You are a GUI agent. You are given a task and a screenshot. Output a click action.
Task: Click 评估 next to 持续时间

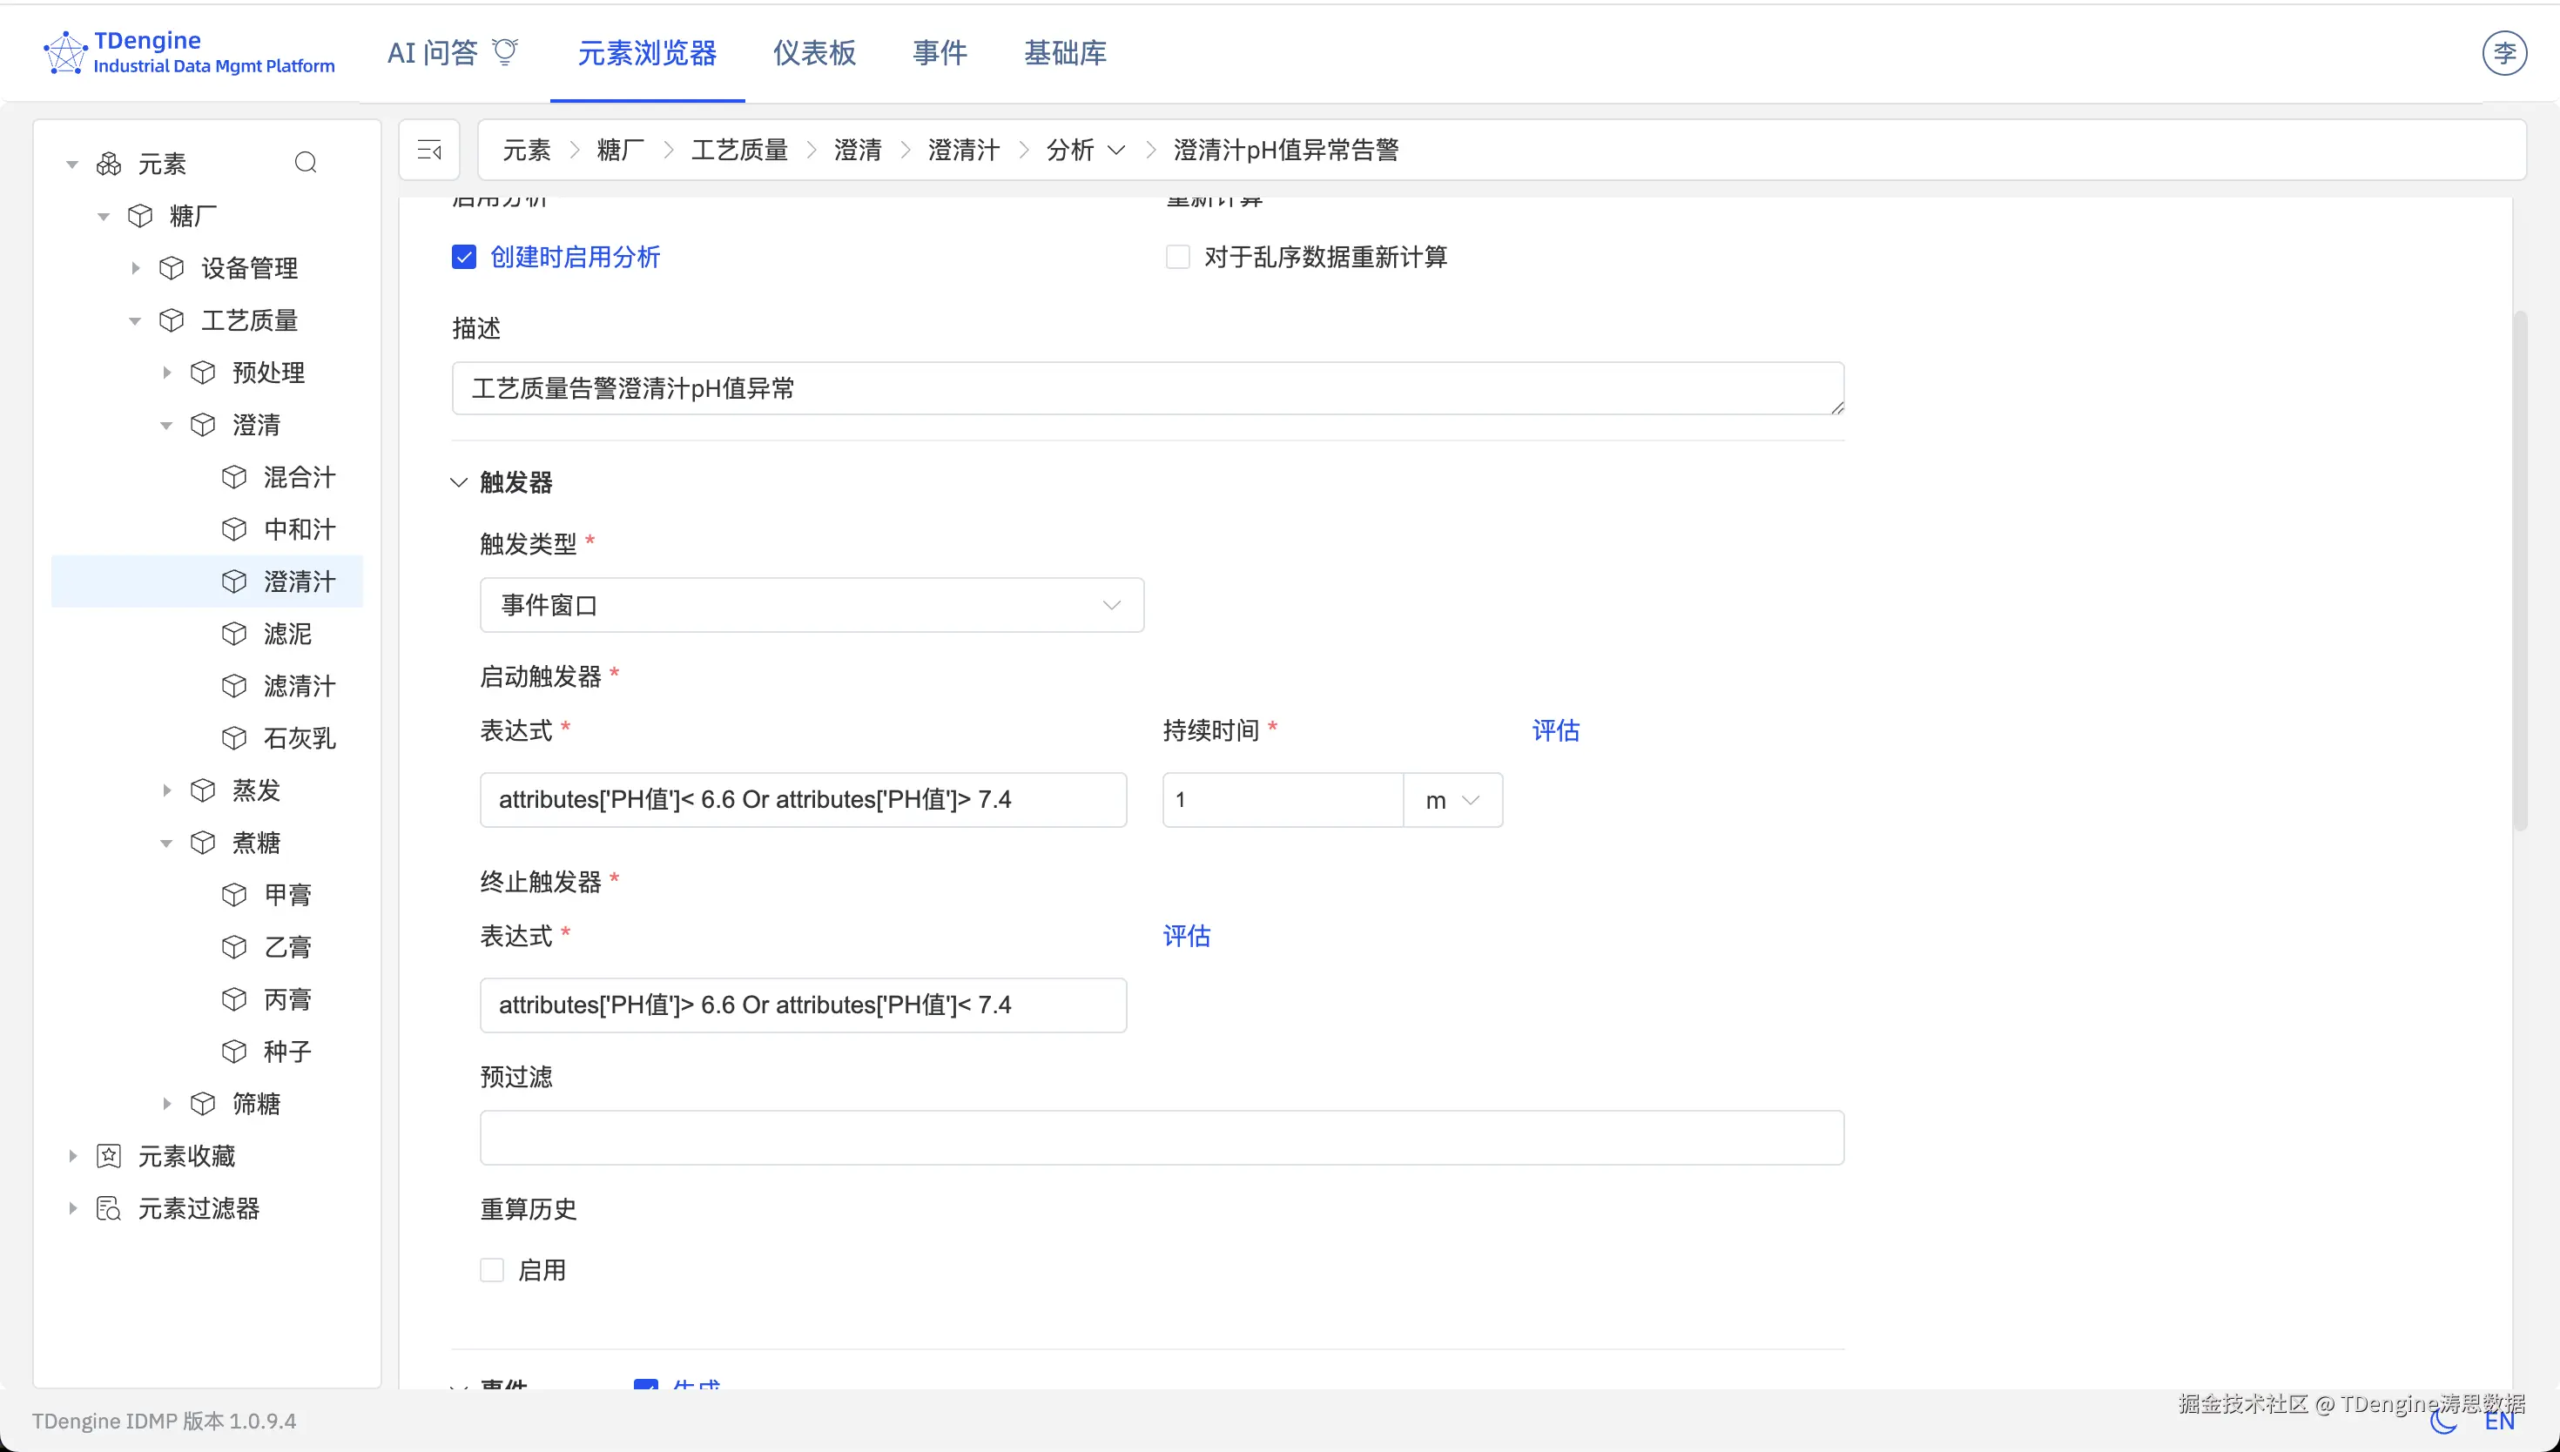pyautogui.click(x=1556, y=730)
